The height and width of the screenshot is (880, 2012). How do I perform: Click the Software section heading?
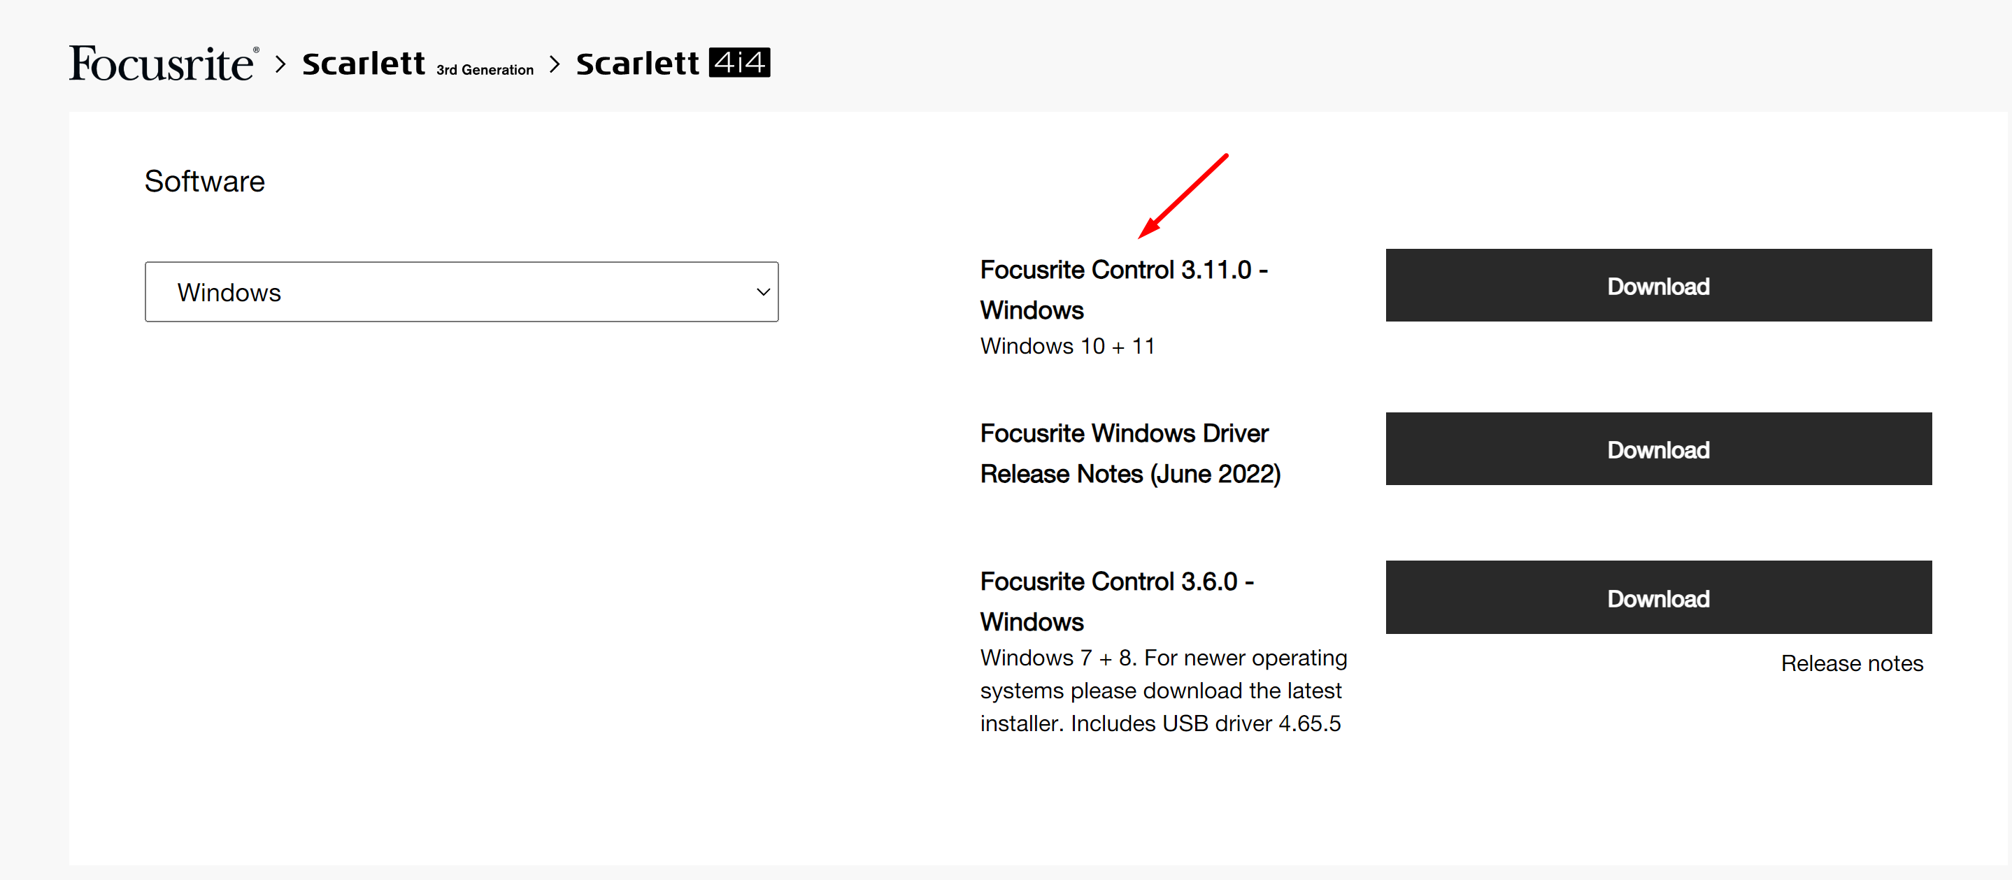point(205,181)
